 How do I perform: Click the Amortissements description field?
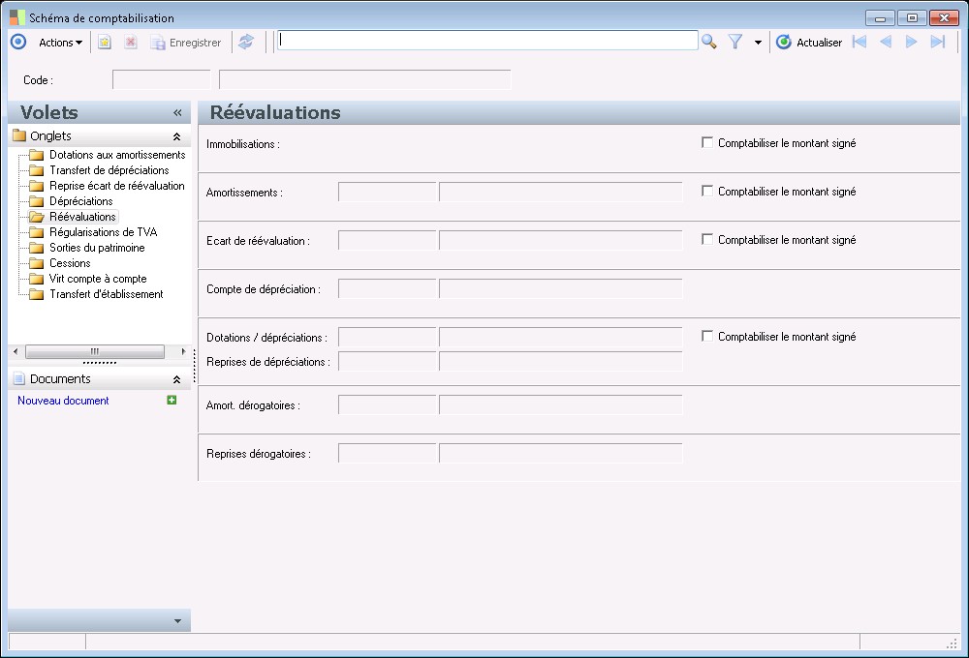click(x=561, y=192)
